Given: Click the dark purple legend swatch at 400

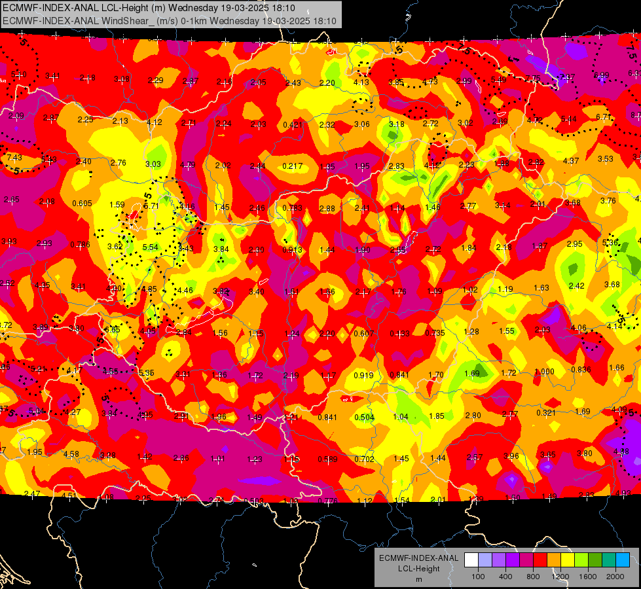Looking at the screenshot, I should tap(513, 560).
